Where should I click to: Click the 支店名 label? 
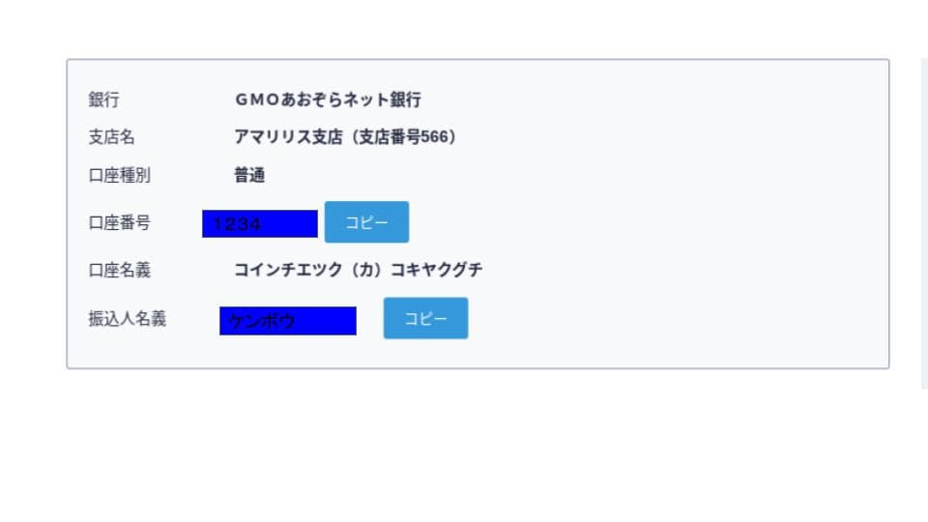(111, 136)
